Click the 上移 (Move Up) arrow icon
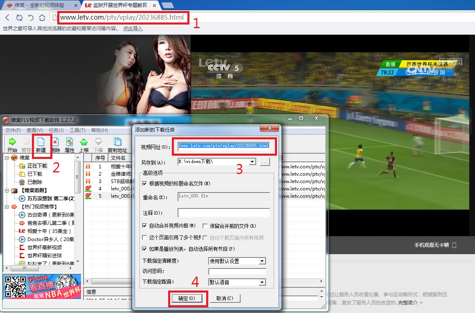This screenshot has width=475, height=313. pos(84,142)
